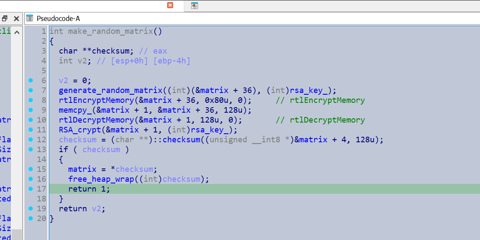Click line number 14 in the gutter

click(x=42, y=159)
